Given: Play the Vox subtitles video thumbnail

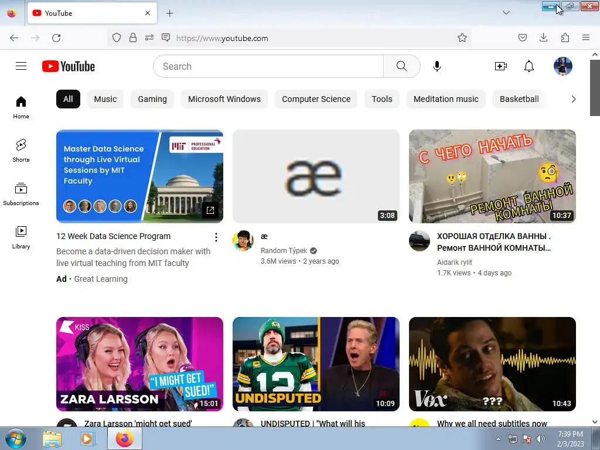Looking at the screenshot, I should 492,364.
